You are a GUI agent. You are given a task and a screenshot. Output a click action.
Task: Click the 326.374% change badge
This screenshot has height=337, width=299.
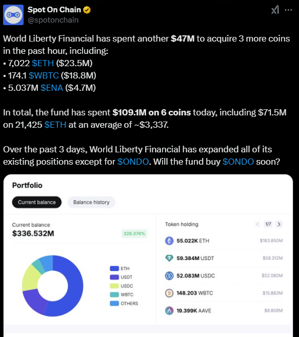tap(134, 233)
